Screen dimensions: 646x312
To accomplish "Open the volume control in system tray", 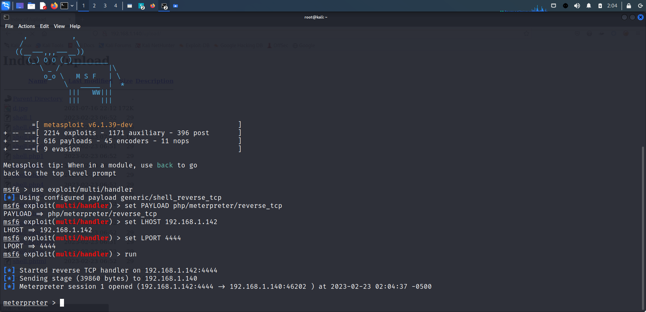I will click(577, 6).
